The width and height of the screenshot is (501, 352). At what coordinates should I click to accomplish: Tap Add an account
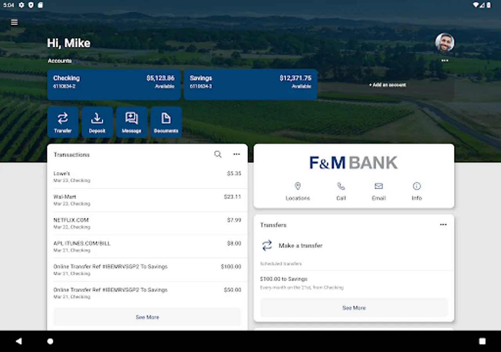tap(387, 85)
